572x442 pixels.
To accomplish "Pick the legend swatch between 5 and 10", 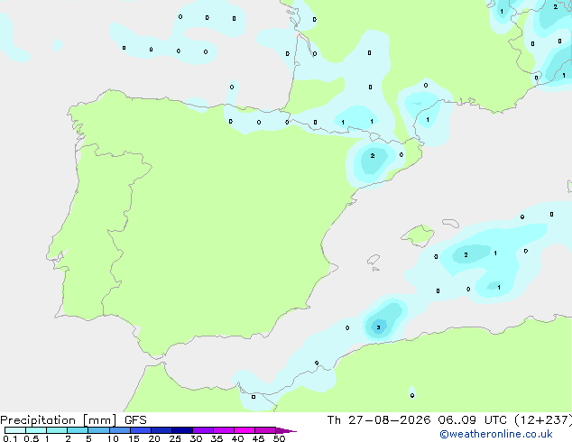I will tap(98, 430).
